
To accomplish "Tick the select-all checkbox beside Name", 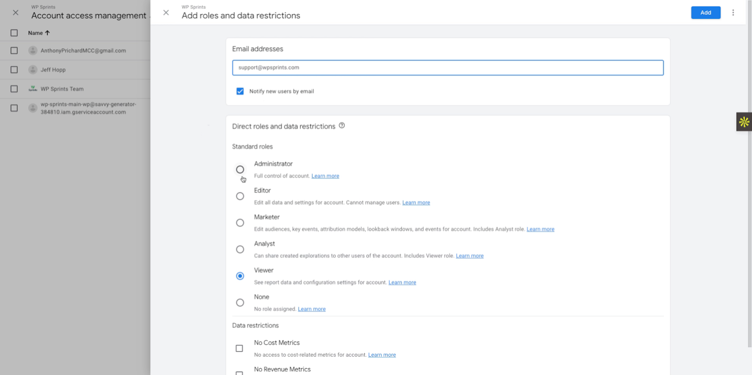I will (x=14, y=33).
